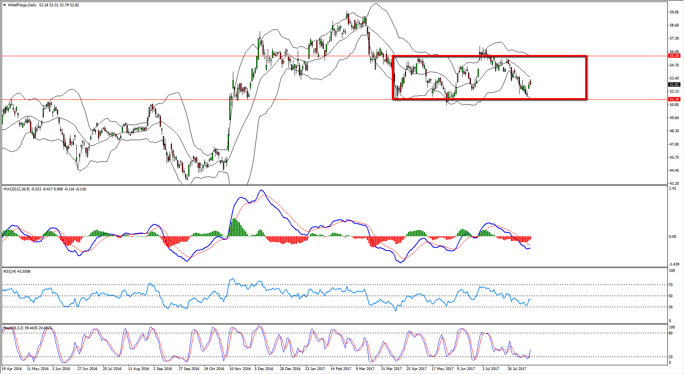Select the 27 Jun 2016 date label
The width and height of the screenshot is (684, 374).
(87, 369)
